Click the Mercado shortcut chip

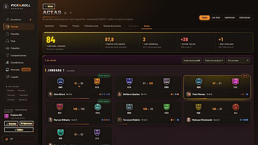pos(21,90)
